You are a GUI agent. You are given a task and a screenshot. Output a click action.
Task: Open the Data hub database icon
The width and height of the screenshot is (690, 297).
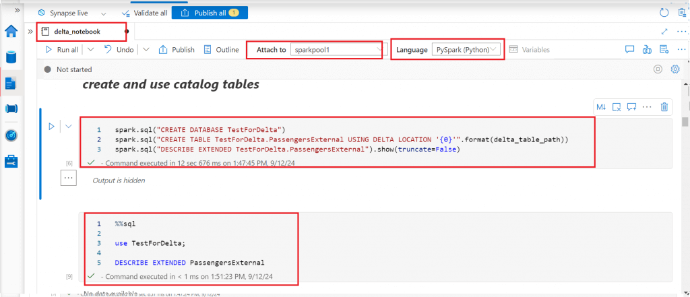click(x=11, y=57)
